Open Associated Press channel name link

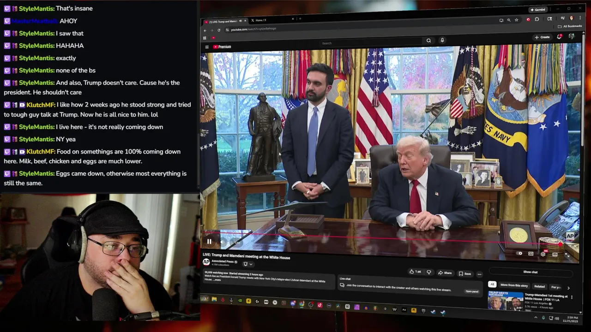(x=223, y=261)
